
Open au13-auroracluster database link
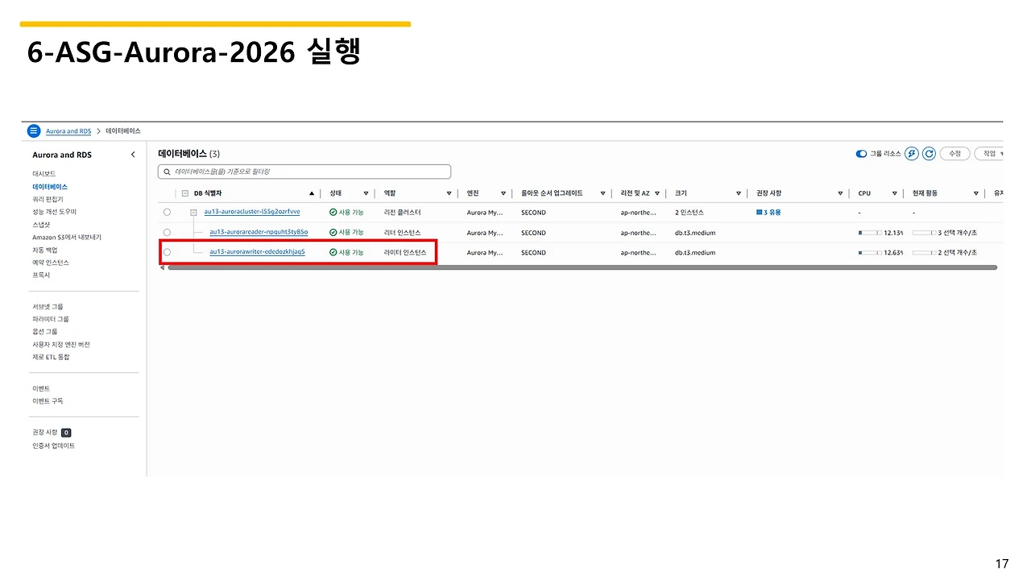pos(252,212)
